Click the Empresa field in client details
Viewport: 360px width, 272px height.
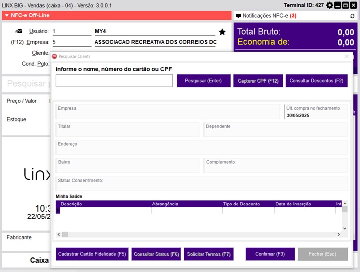pyautogui.click(x=168, y=112)
